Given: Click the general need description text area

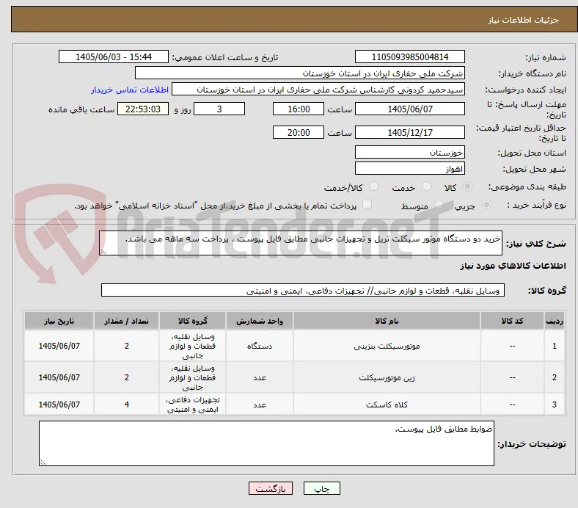Looking at the screenshot, I should coord(301,243).
